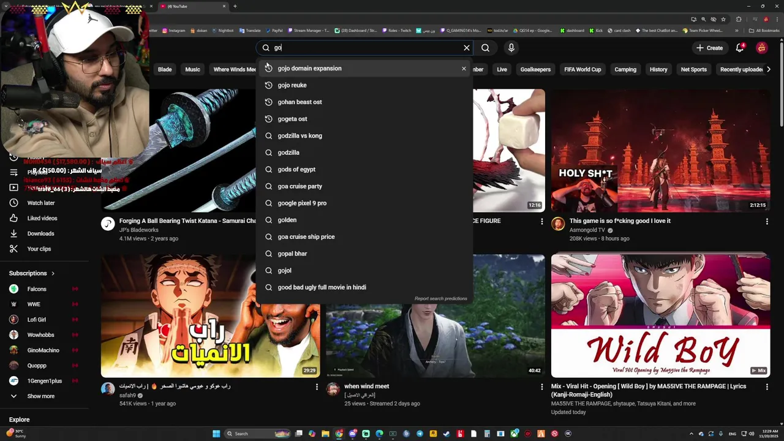Clear the search box with X

(x=467, y=48)
